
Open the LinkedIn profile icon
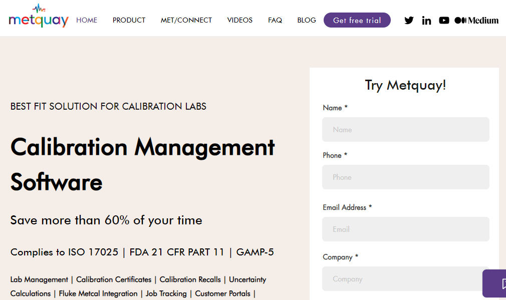coord(426,20)
